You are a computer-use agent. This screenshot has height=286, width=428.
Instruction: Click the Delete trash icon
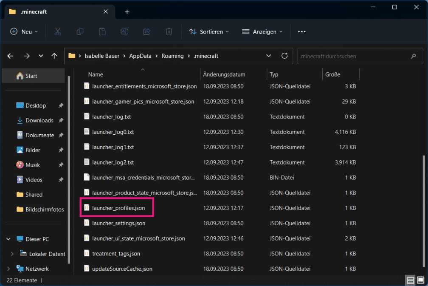tap(169, 32)
